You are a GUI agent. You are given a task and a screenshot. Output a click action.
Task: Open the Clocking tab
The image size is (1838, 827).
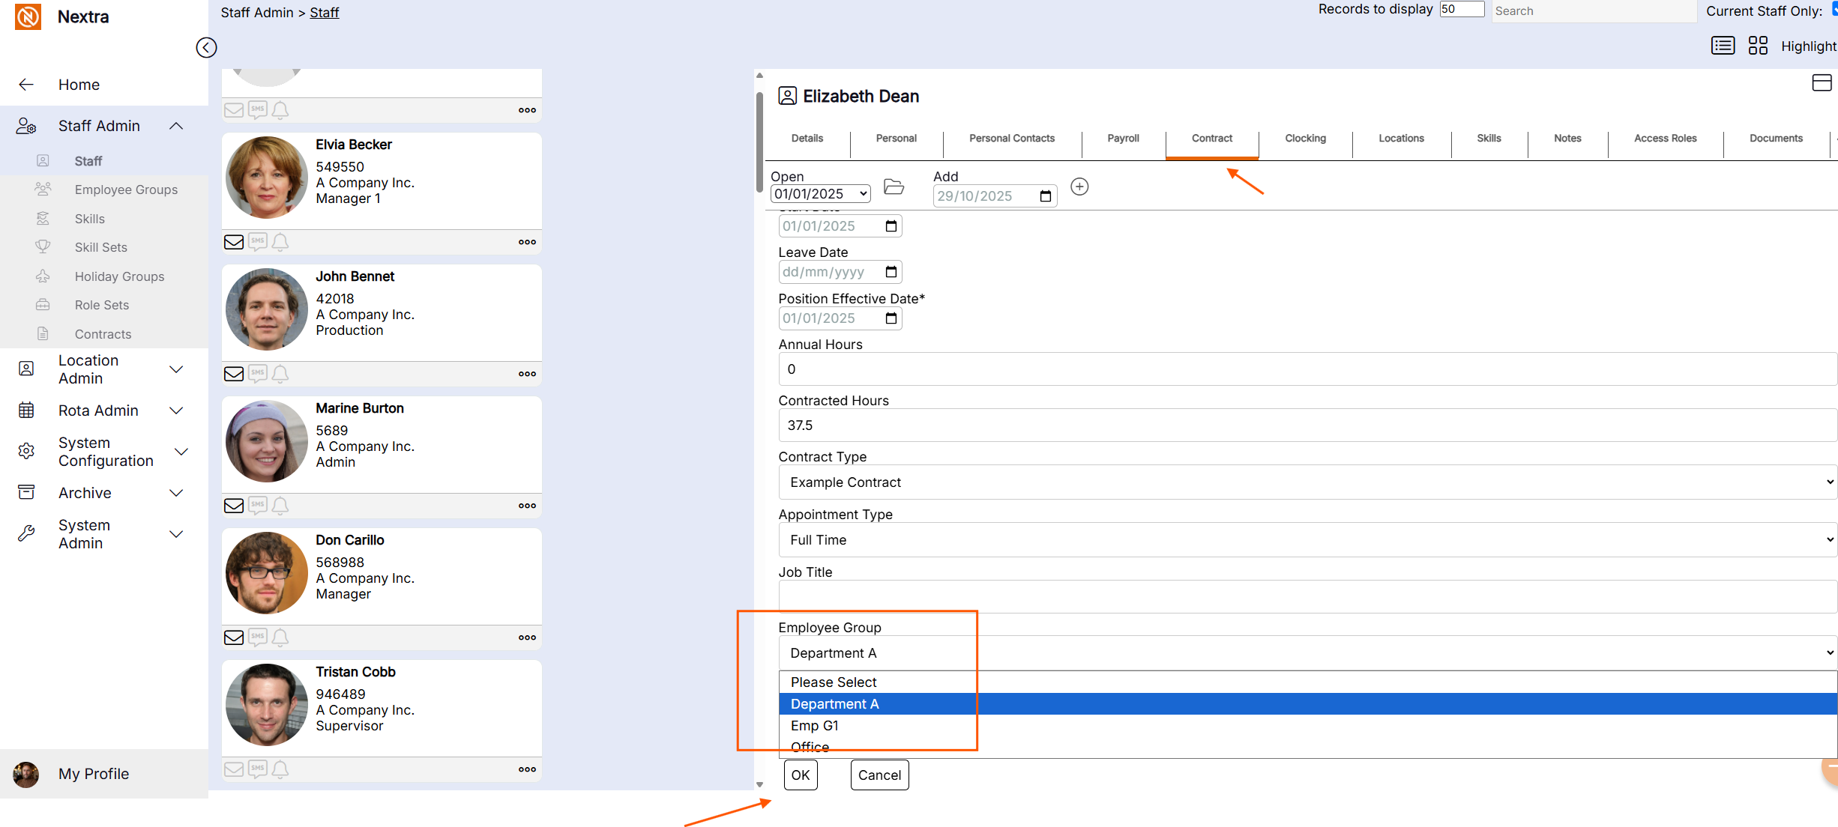tap(1305, 139)
